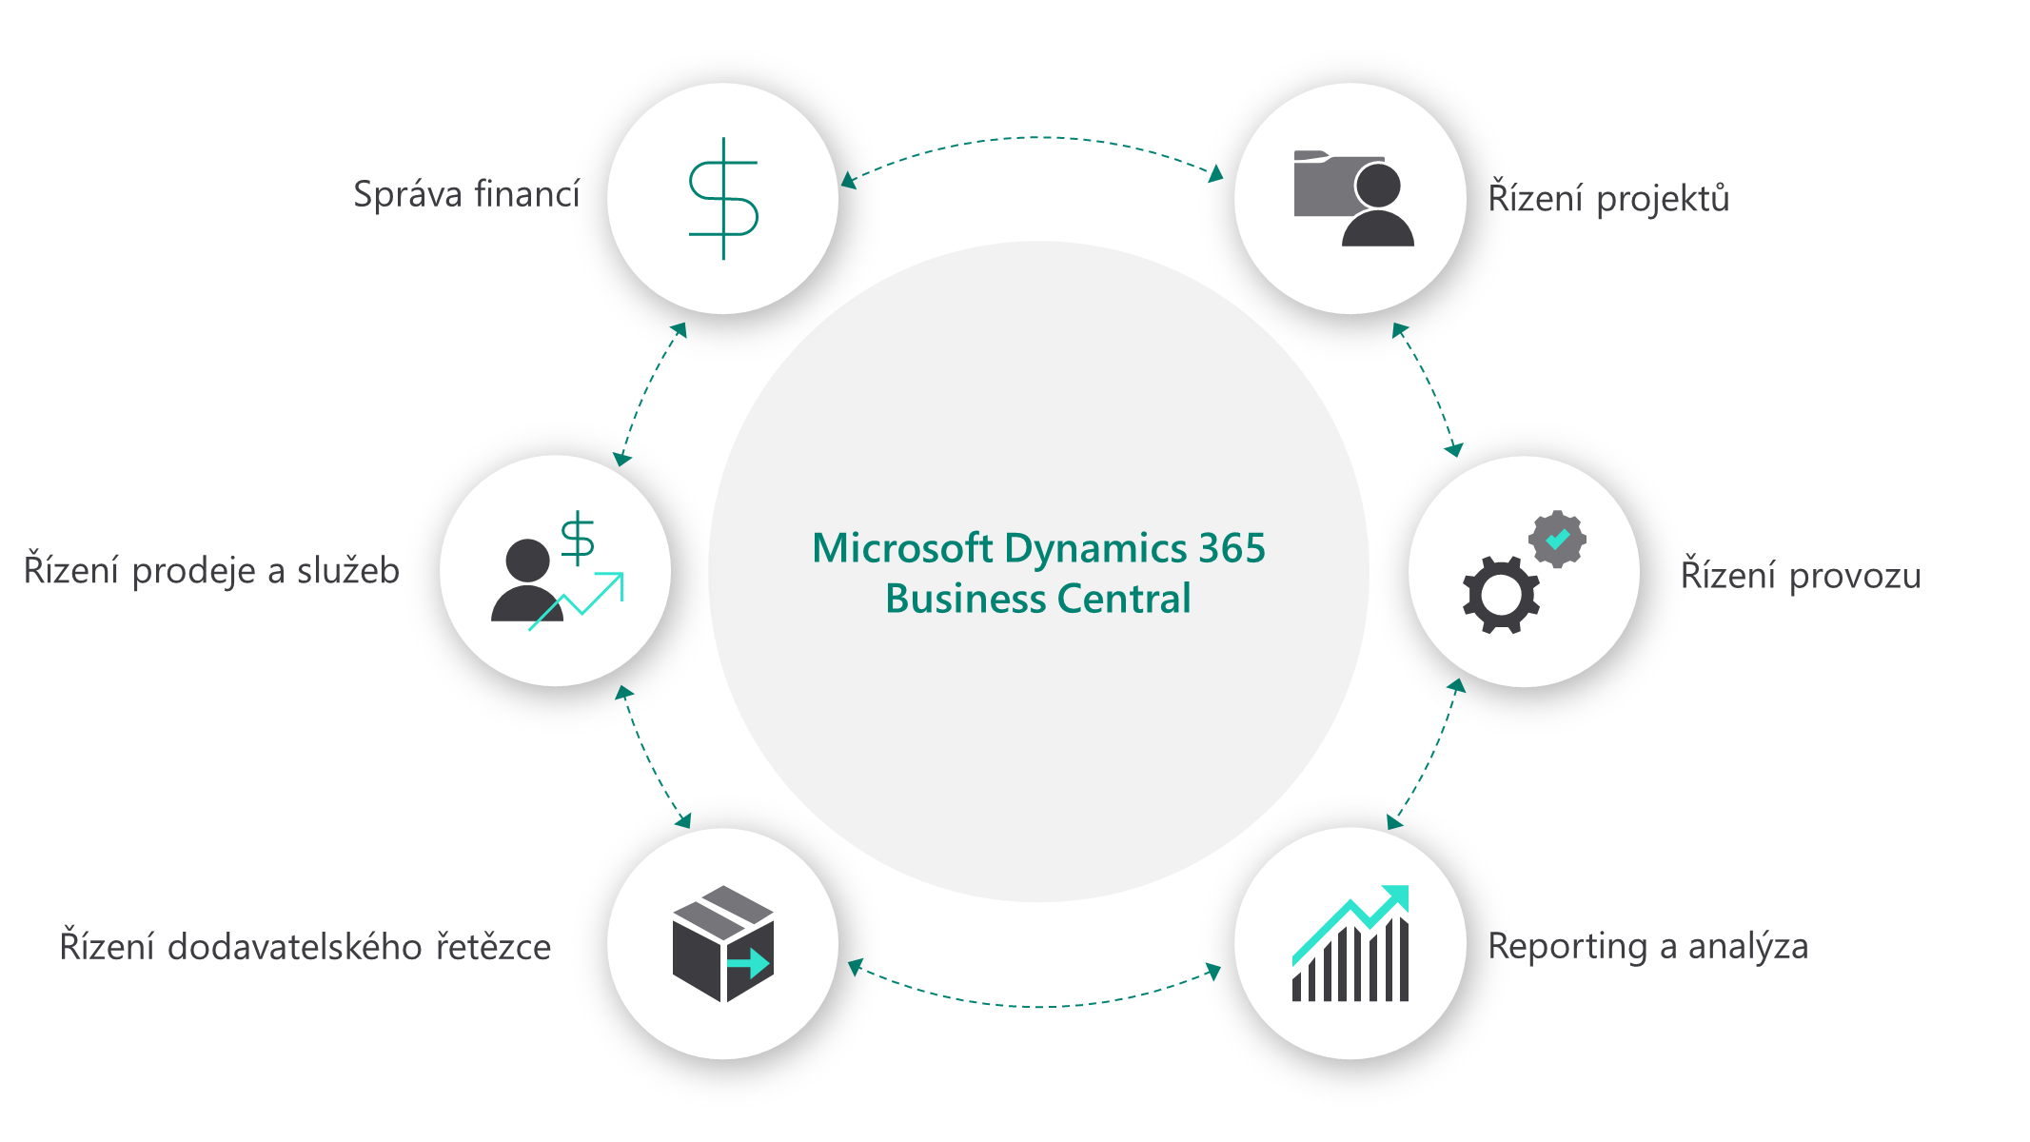2030x1142 pixels.
Task: Click the dollar sign finance icon
Action: [723, 199]
